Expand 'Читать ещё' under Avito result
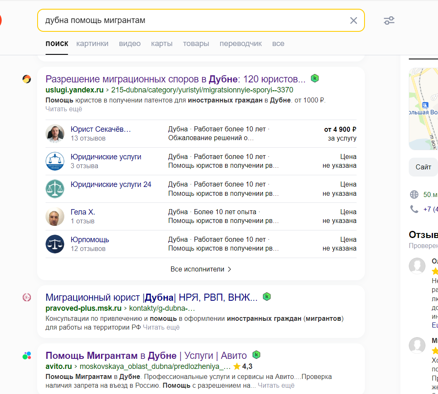Screen dimensions: 438x394 click(276, 386)
